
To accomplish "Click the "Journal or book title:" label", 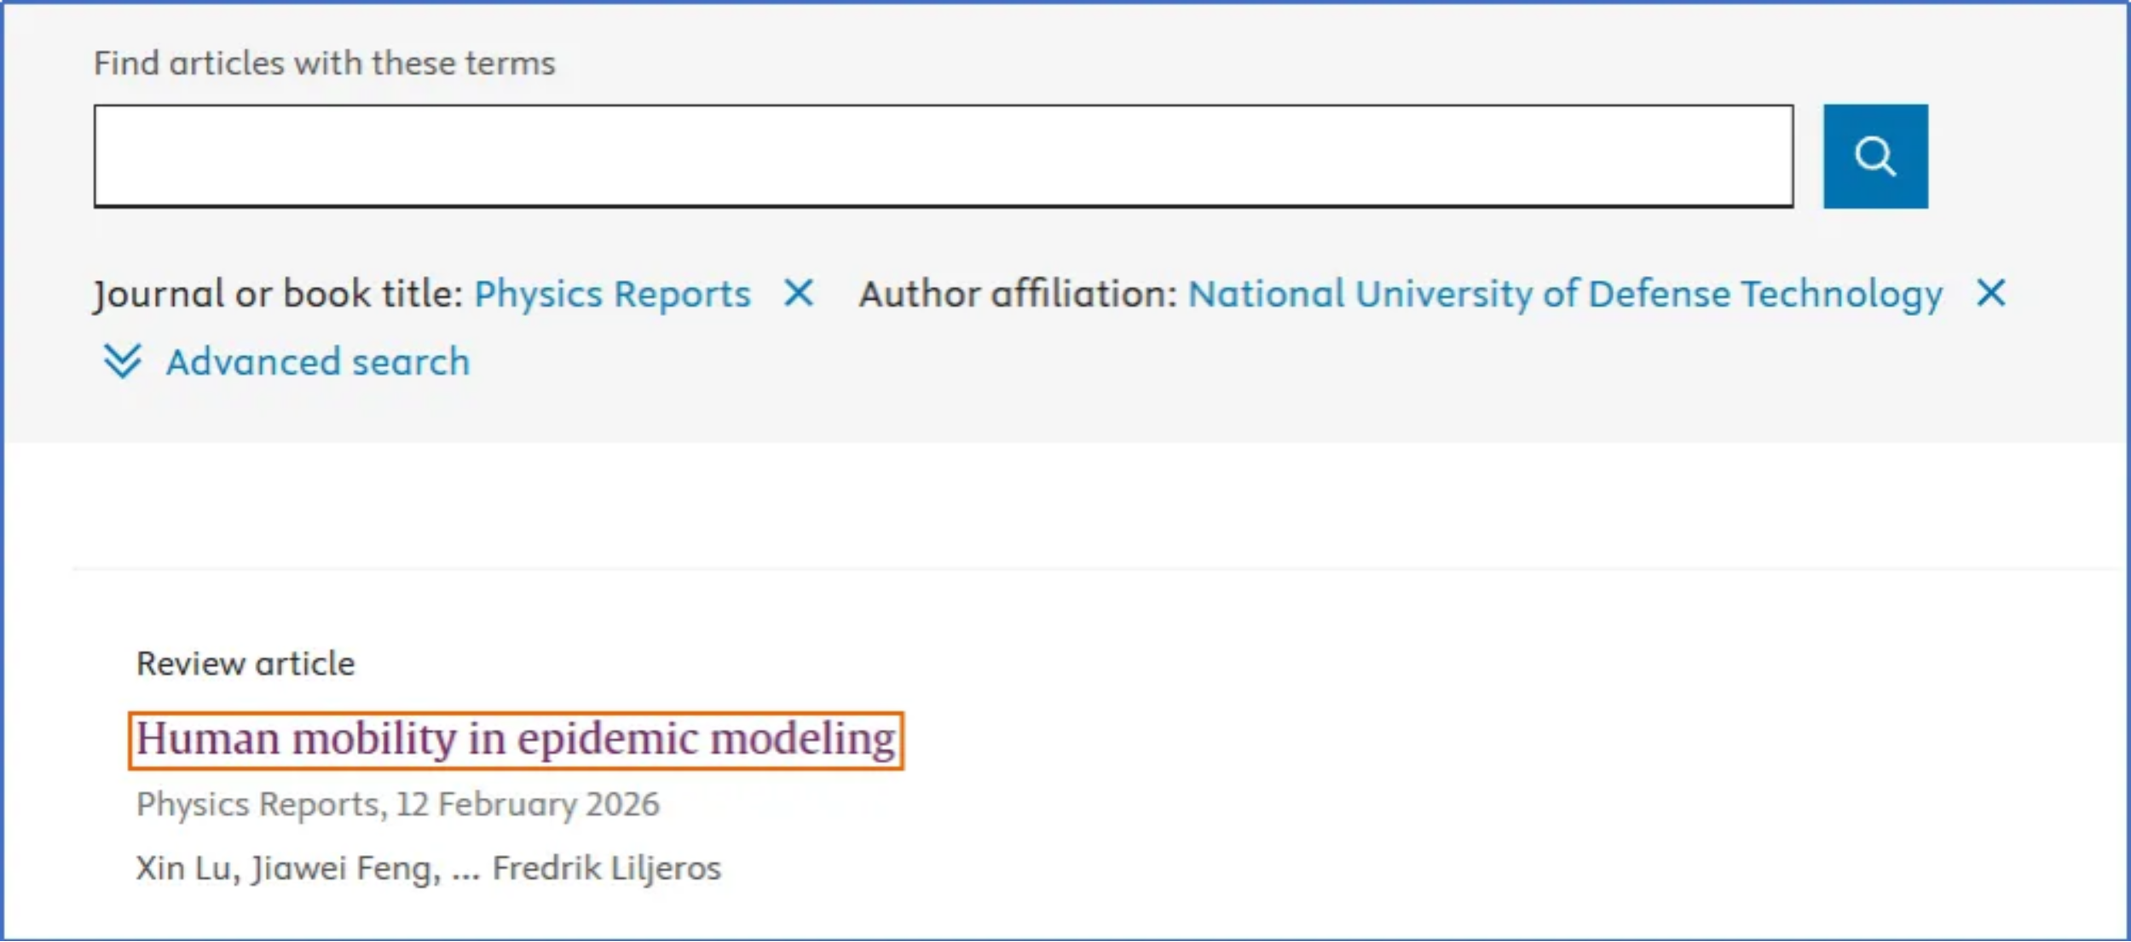I will (278, 294).
